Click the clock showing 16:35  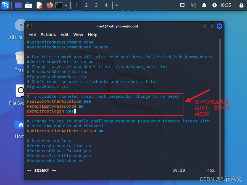point(226,5)
